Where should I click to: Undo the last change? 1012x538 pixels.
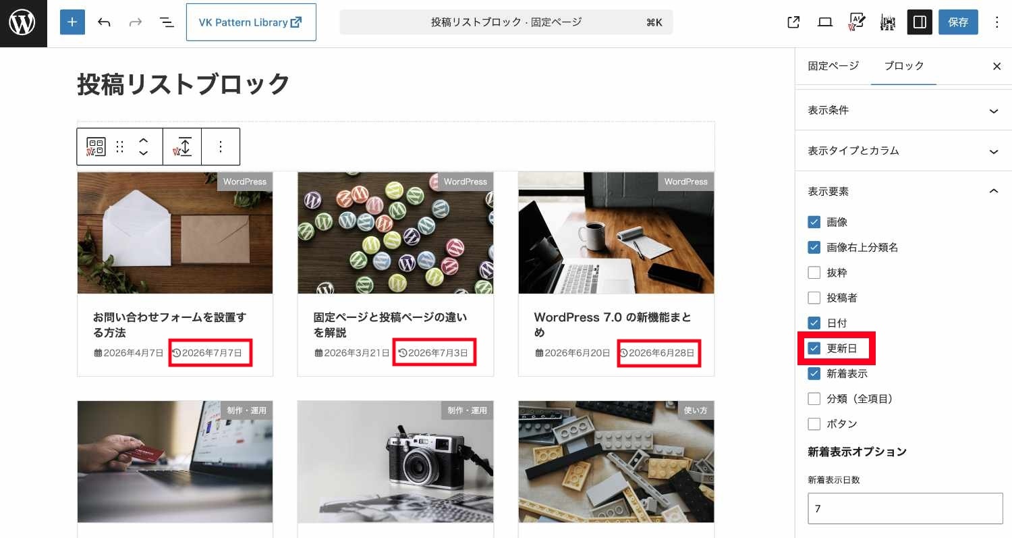pyautogui.click(x=104, y=22)
